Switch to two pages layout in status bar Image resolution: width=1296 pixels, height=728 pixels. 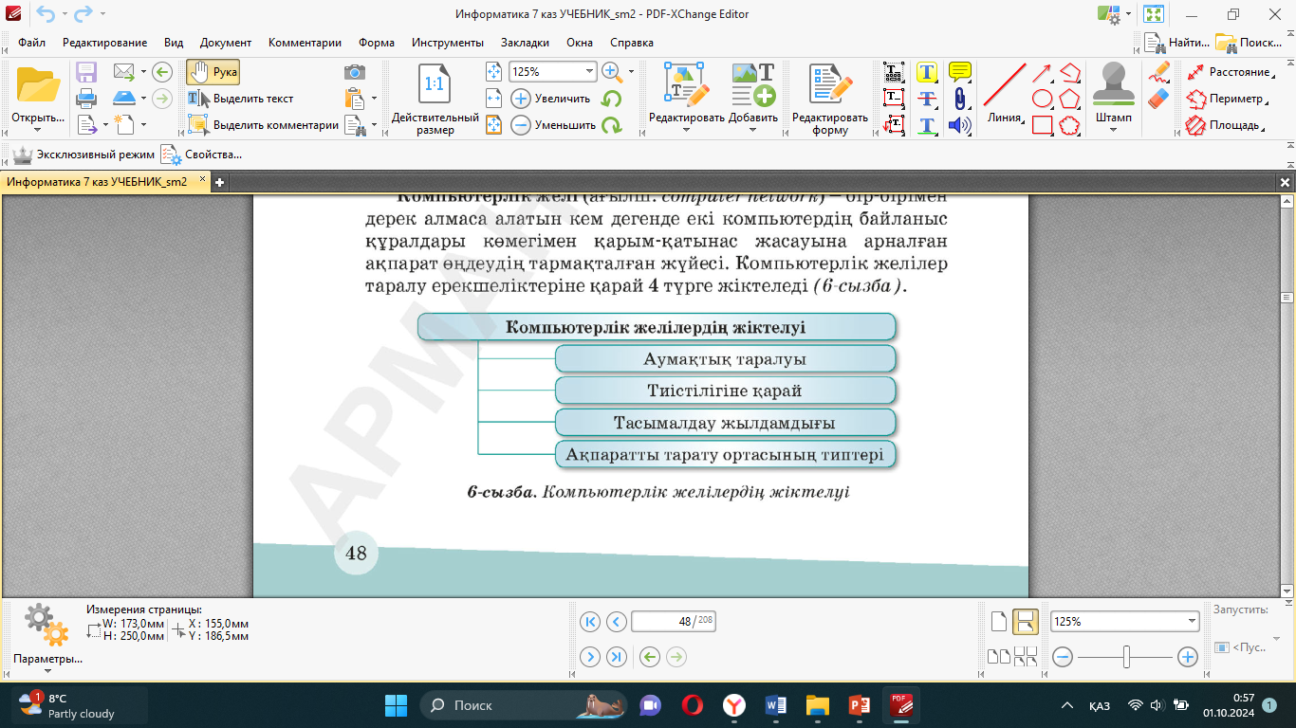point(998,656)
